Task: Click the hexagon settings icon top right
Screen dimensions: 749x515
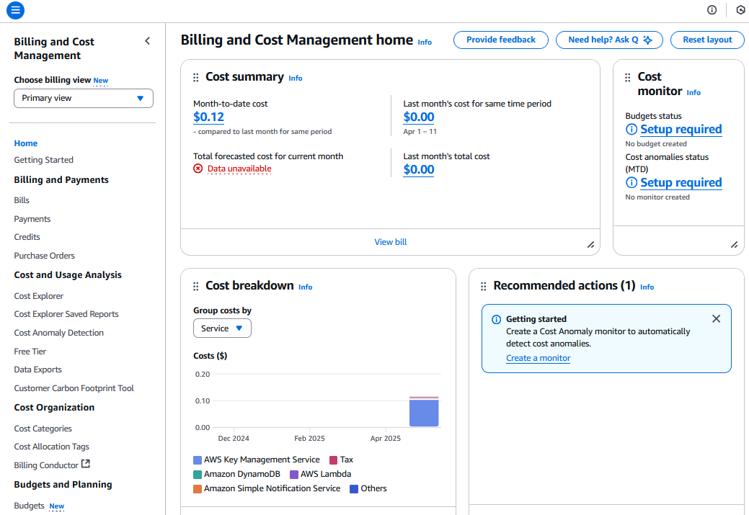Action: [741, 10]
